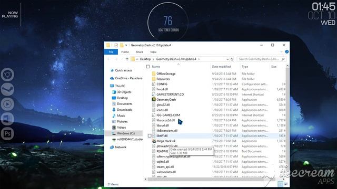Toggle the select-all checkbox beside Name
This screenshot has width=337, height=189.
click(148, 67)
